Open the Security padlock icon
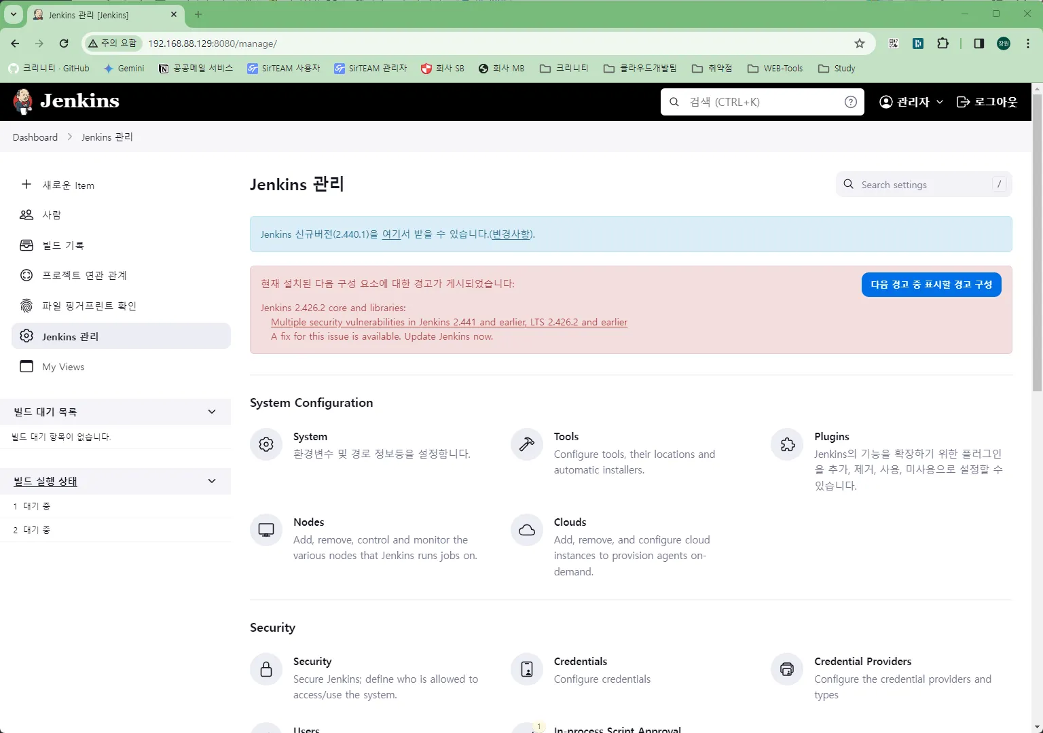The image size is (1043, 733). point(266,669)
